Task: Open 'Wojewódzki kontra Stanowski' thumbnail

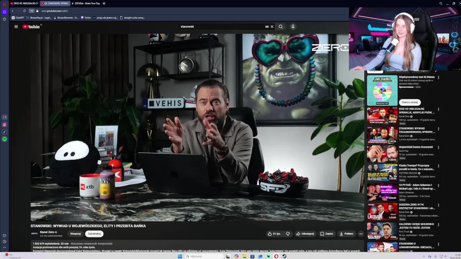Action: point(382,154)
